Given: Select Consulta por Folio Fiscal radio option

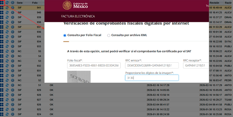Looking at the screenshot, I should click(x=65, y=35).
